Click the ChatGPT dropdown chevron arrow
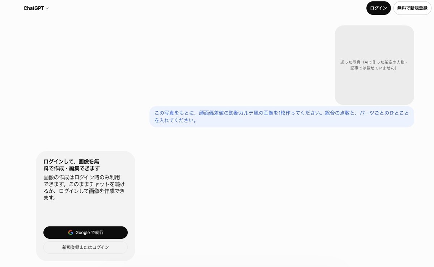Viewport: 434px width, 267px height. click(47, 8)
